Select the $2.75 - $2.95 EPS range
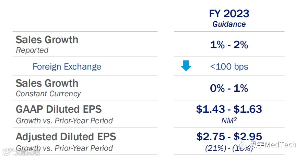Image resolution: width=306 pixels, height=158 pixels. pyautogui.click(x=229, y=136)
